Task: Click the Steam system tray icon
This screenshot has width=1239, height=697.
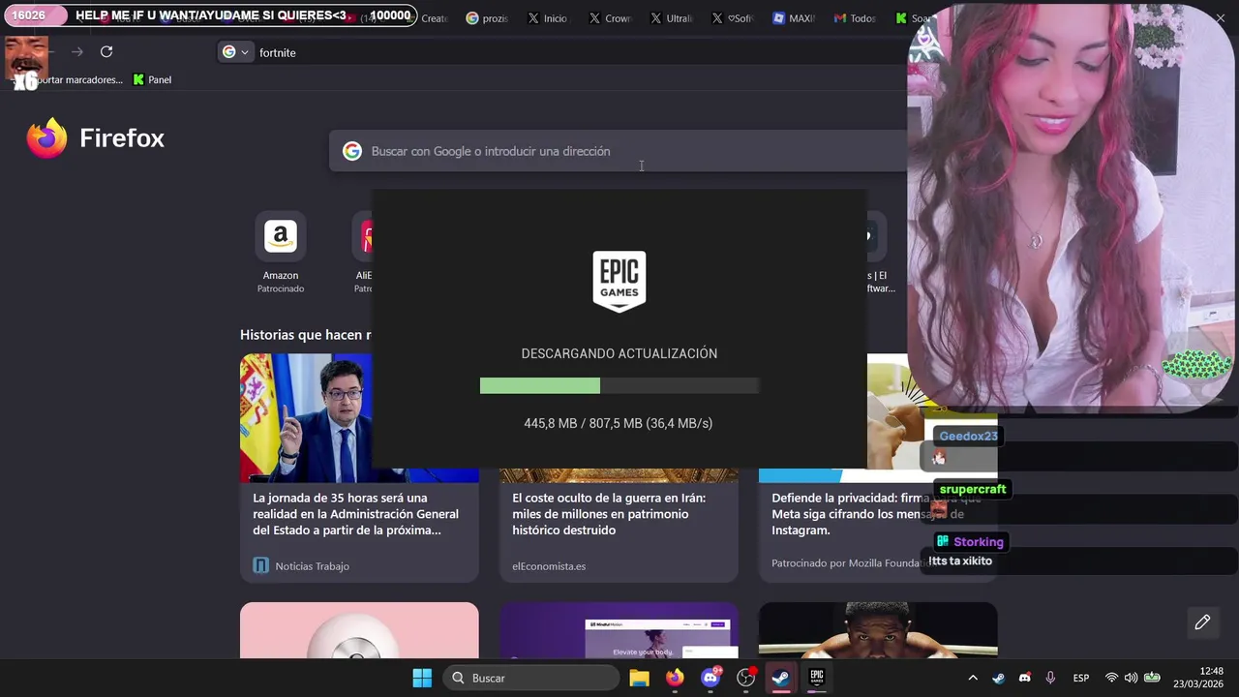Action: point(999,678)
